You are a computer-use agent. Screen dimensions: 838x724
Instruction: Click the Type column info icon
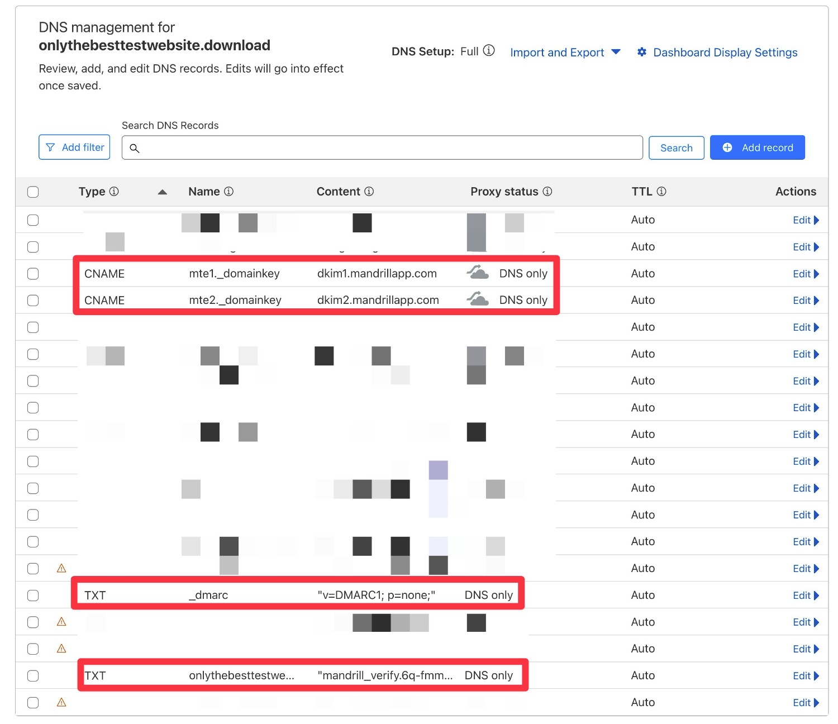(x=114, y=192)
